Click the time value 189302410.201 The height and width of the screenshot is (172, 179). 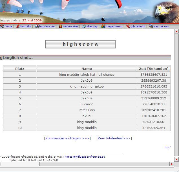154,110
